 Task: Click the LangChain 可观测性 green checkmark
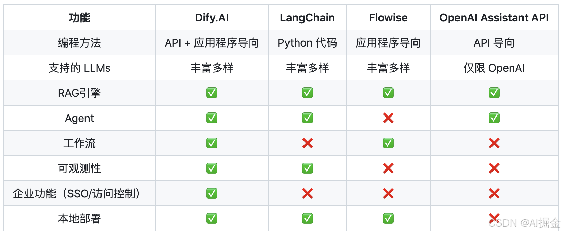pos(307,168)
